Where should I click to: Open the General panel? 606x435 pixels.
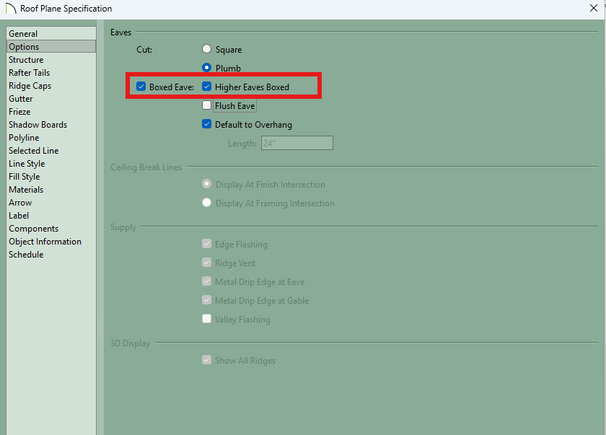(23, 34)
